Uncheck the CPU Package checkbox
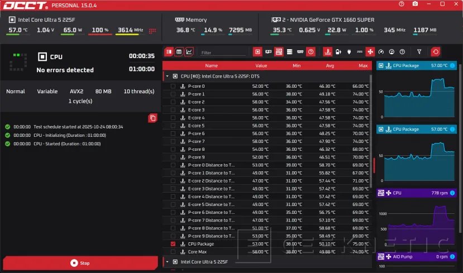 point(173,244)
